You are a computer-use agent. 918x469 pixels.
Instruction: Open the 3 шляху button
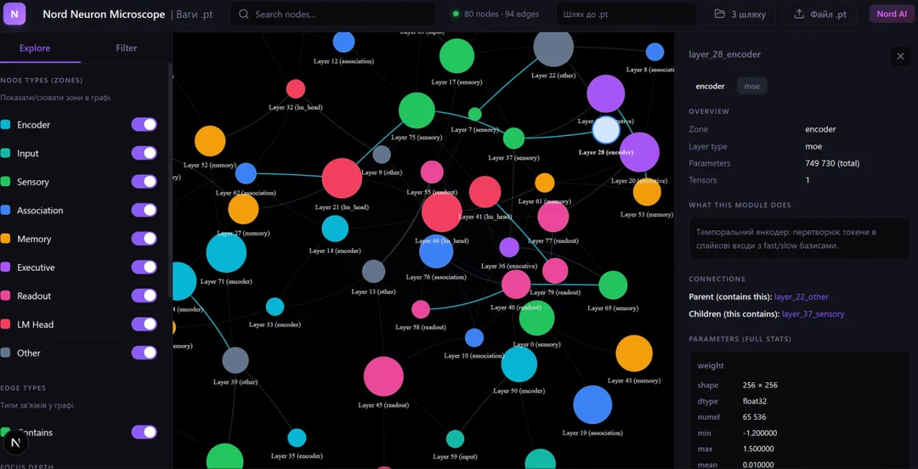(x=740, y=14)
